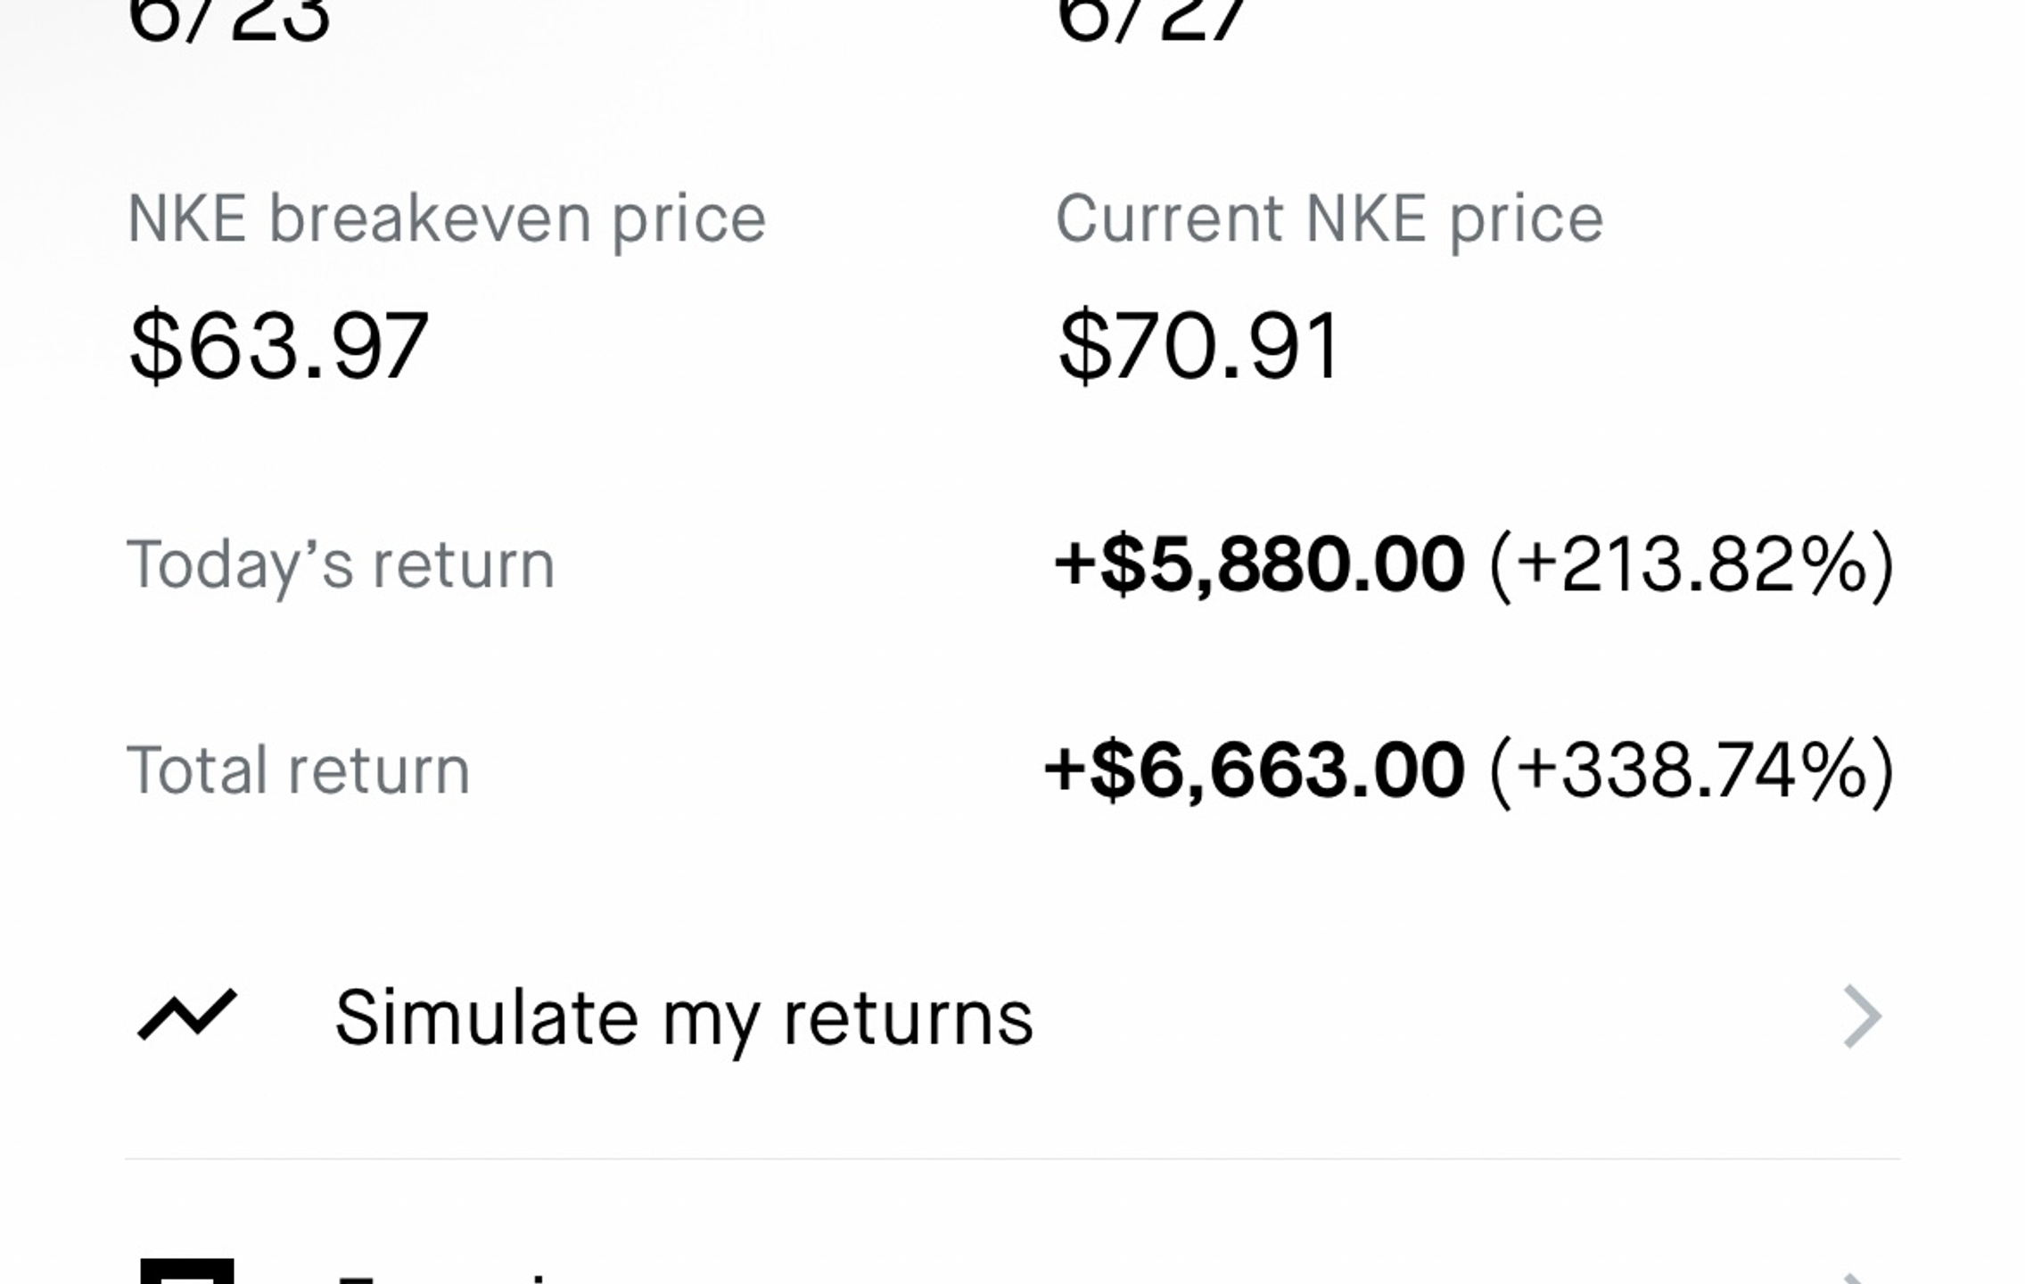2025x1284 pixels.
Task: Click the 6/27 date value
Action: click(x=1151, y=20)
